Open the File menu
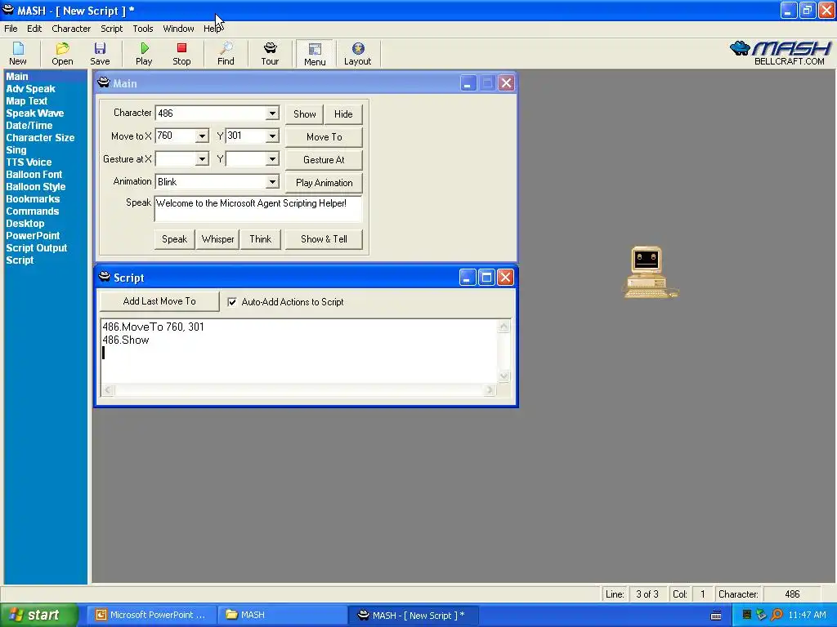837x627 pixels. click(11, 29)
